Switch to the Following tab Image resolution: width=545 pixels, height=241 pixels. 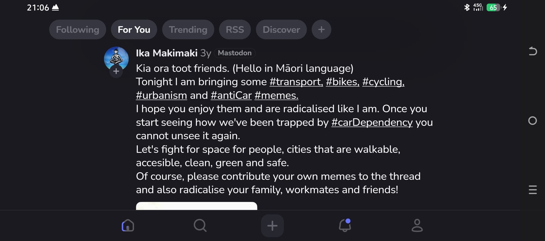coord(77,29)
